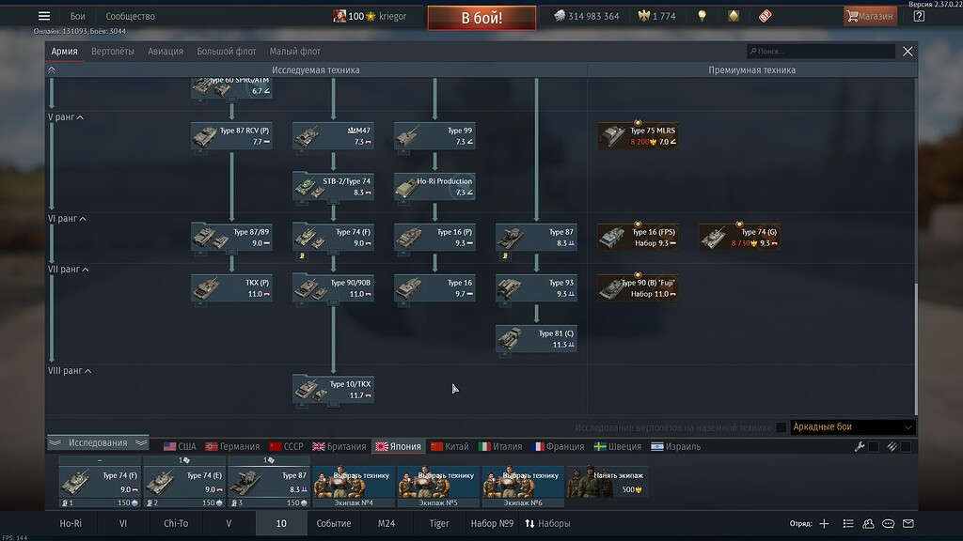Switch to the Вертолёты tab

click(113, 52)
